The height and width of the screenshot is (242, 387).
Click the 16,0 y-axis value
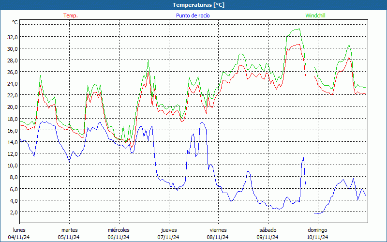coord(13,130)
